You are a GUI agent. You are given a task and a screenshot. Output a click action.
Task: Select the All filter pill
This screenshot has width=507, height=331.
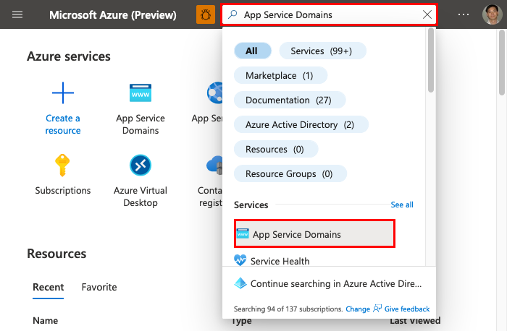[x=252, y=51]
